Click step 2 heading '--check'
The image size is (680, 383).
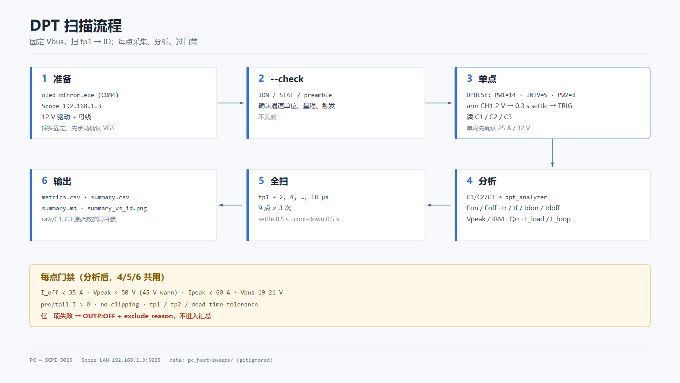(287, 79)
